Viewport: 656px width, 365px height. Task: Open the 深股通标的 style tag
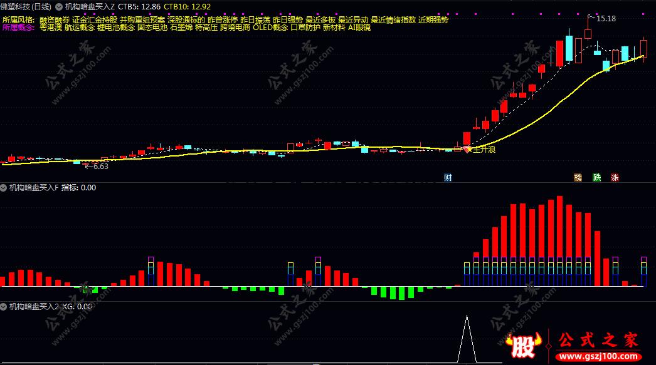(x=186, y=19)
